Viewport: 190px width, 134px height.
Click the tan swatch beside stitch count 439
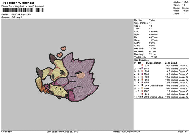click(142, 77)
